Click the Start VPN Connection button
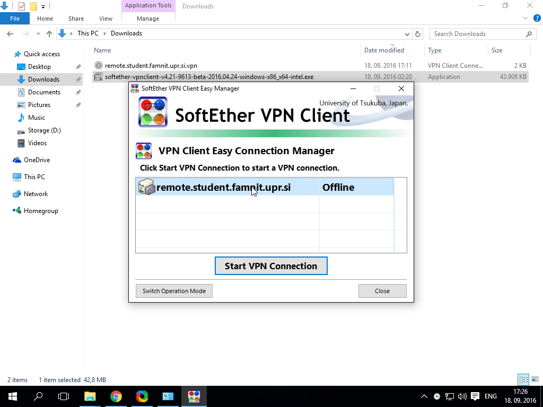The width and height of the screenshot is (543, 407). (x=271, y=266)
